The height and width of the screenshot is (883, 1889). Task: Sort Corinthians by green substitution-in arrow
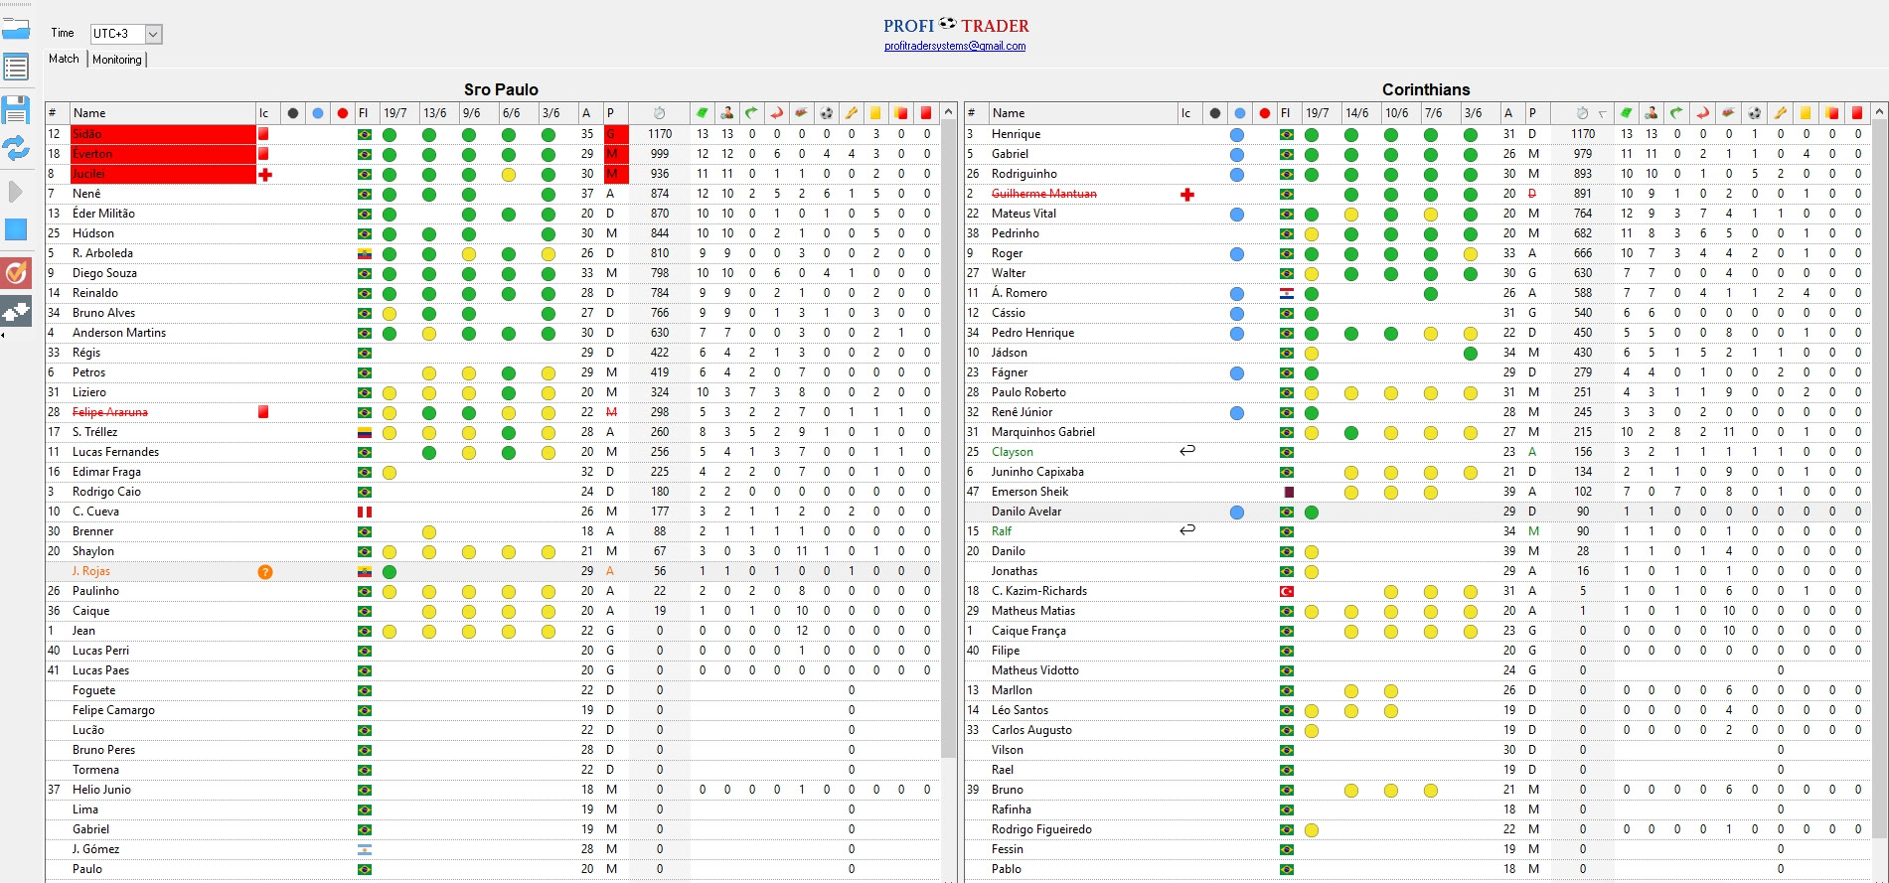1677,113
